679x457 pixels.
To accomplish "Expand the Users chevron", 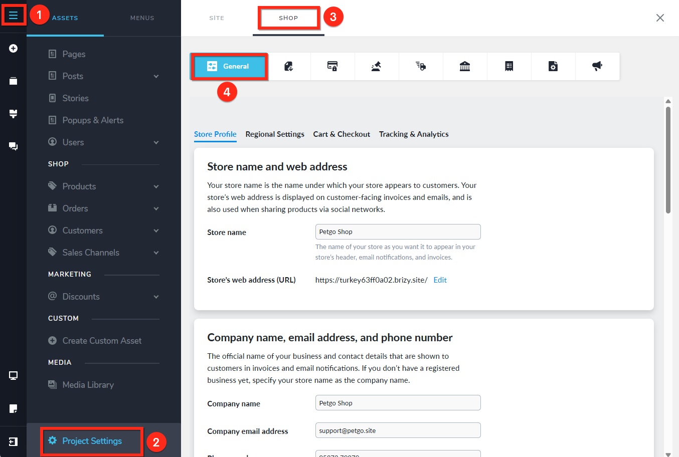I will [x=156, y=142].
